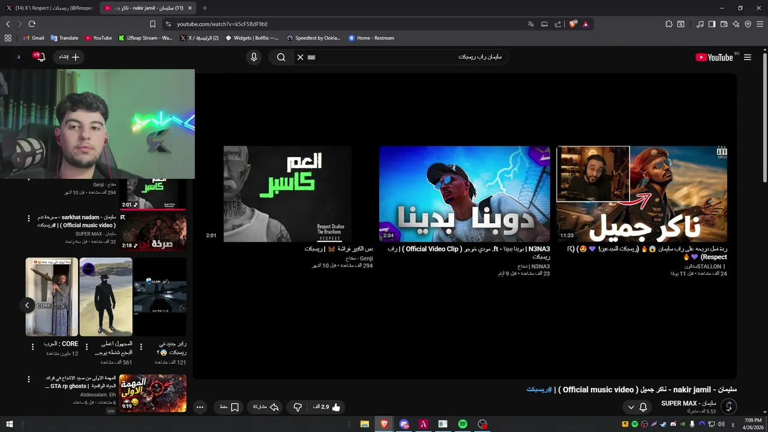The width and height of the screenshot is (768, 432).
Task: Start voice search with the microphone icon
Action: pos(254,57)
